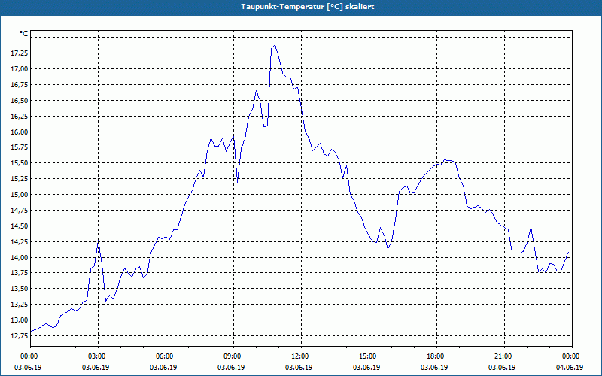Click the 00:00 time label dated 03.06.19

tap(29, 356)
